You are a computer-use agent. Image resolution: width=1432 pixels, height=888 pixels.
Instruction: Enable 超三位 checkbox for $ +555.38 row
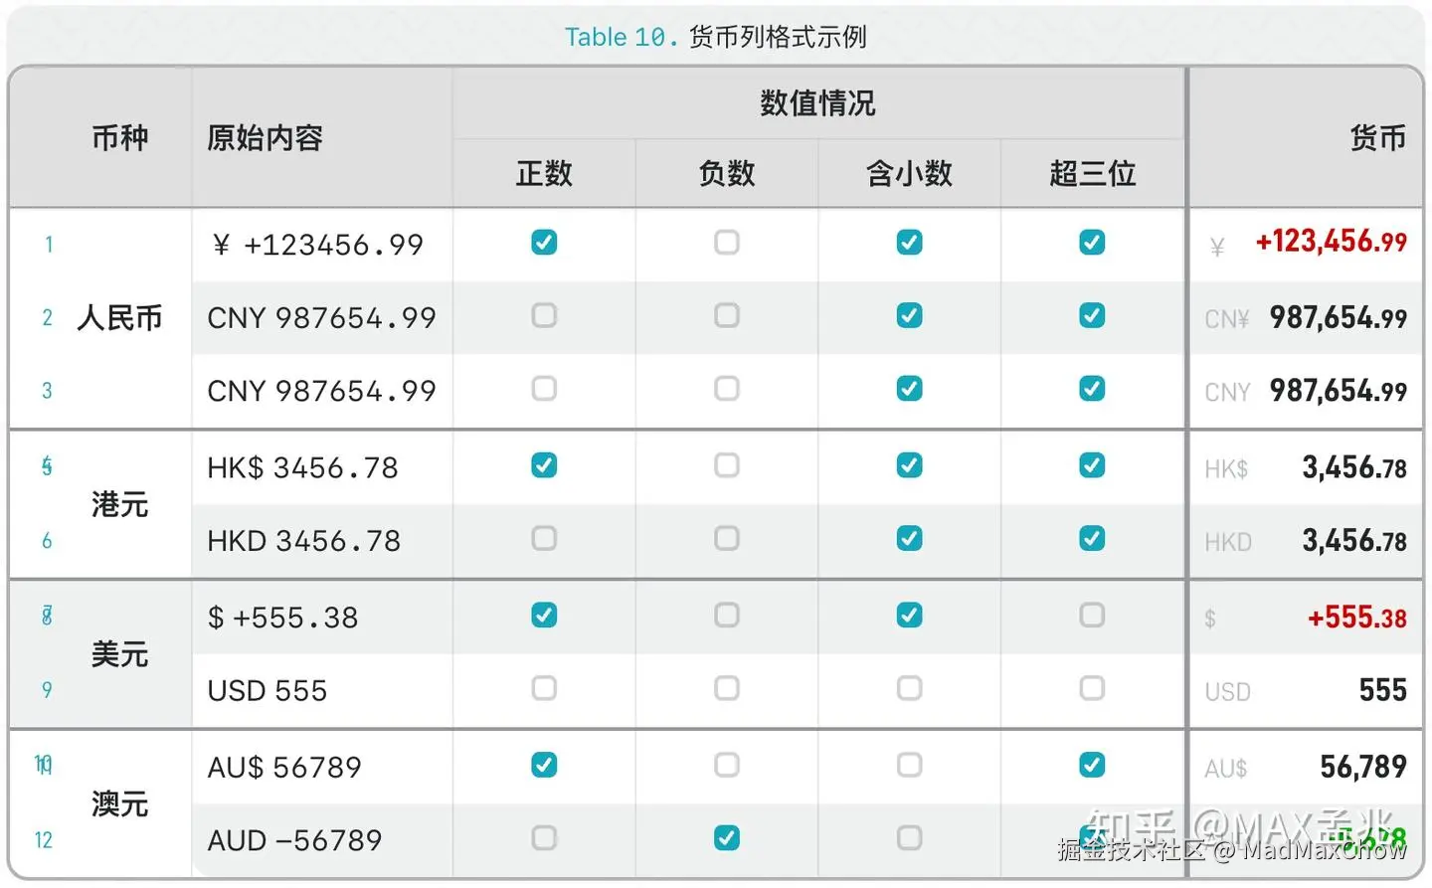1092,616
